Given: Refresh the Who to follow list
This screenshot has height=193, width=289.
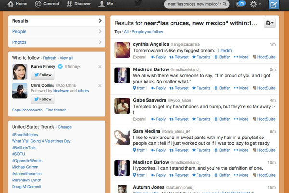Looking at the screenshot, I should [x=50, y=58].
